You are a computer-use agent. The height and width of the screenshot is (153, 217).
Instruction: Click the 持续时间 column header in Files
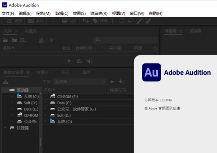(84, 48)
